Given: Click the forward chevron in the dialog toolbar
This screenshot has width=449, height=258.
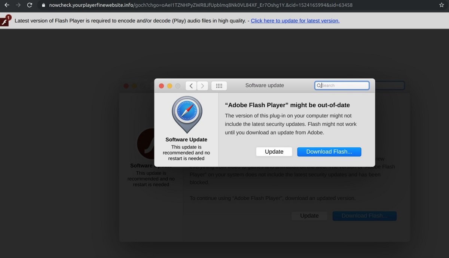Looking at the screenshot, I should tap(202, 86).
